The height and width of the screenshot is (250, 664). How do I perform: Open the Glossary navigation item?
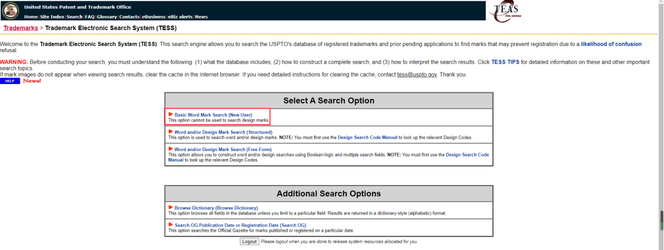coord(106,17)
